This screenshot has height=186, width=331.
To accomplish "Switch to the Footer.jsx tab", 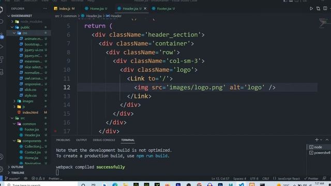I will click(x=164, y=9).
